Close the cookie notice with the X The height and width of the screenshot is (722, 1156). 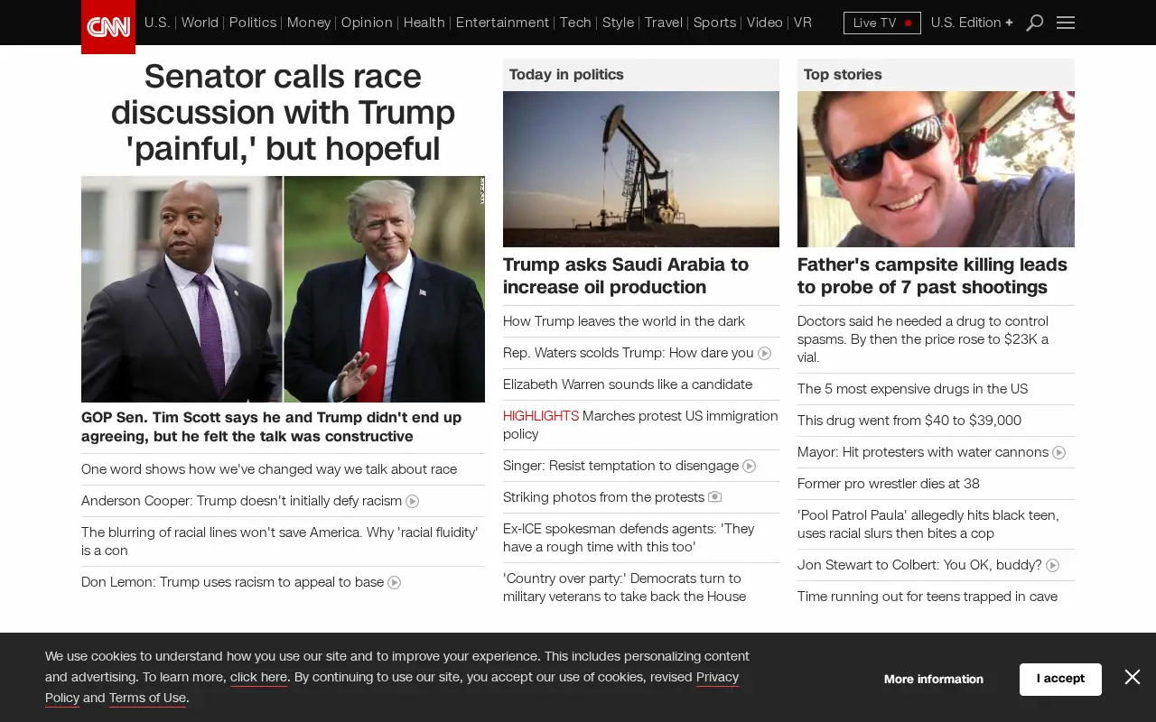1133,677
